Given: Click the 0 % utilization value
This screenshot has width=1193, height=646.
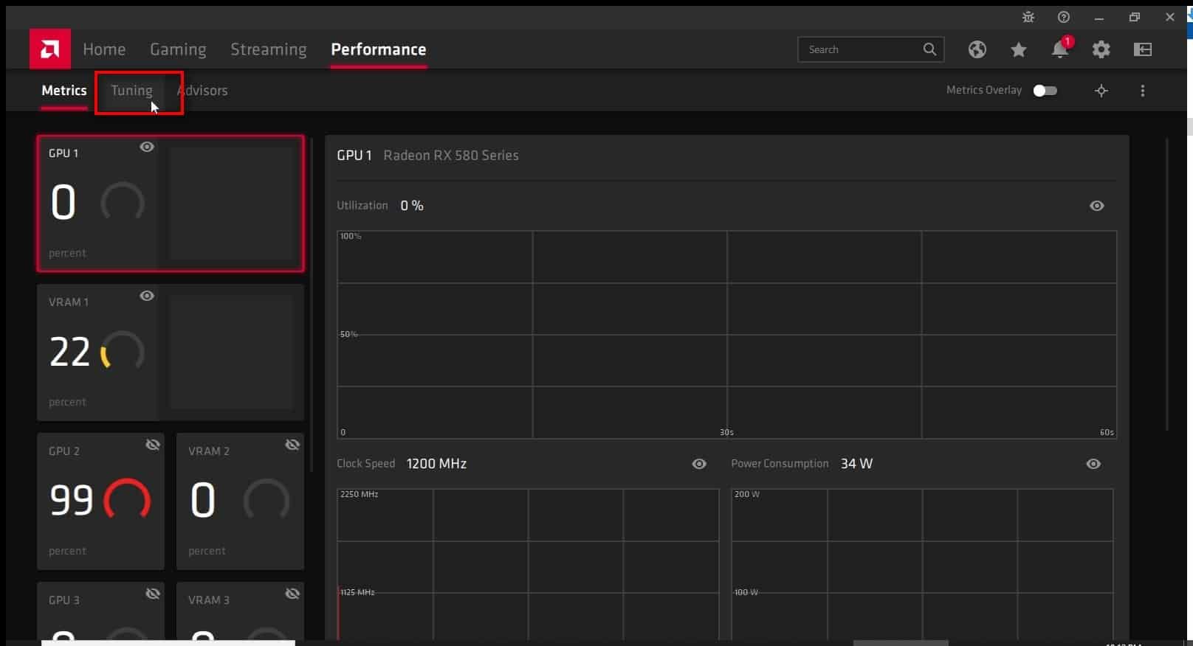Looking at the screenshot, I should [412, 206].
